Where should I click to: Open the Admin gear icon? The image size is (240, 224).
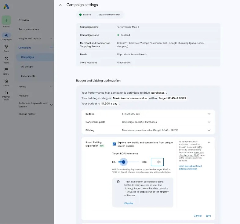(x=6, y=81)
